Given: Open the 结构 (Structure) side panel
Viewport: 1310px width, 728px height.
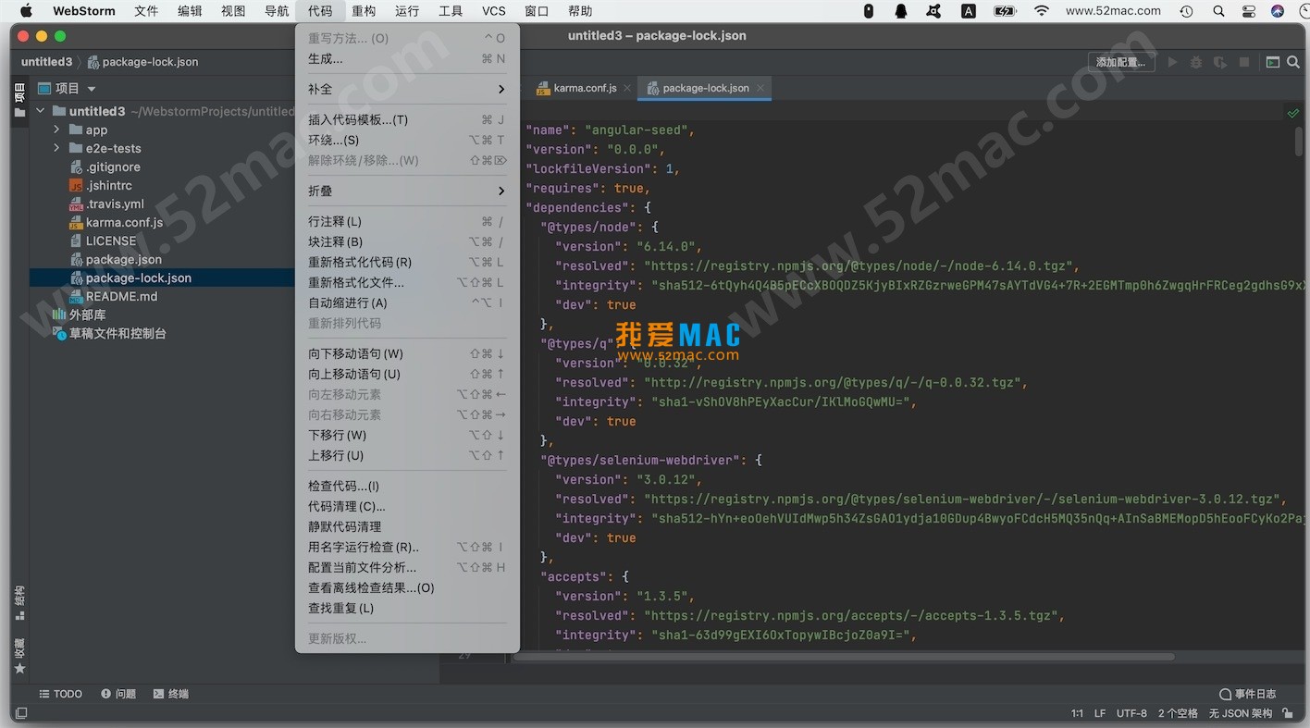Looking at the screenshot, I should tap(19, 602).
